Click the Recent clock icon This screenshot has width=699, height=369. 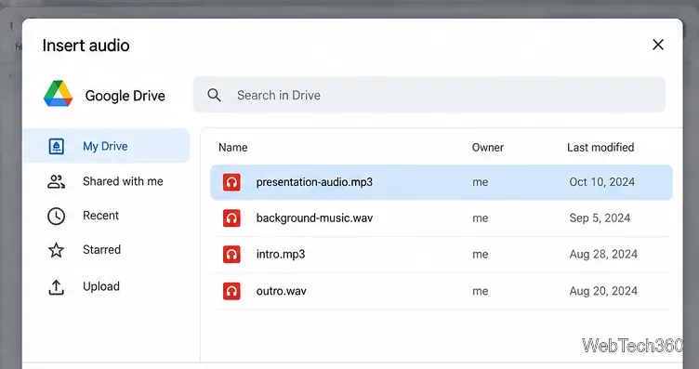(56, 217)
